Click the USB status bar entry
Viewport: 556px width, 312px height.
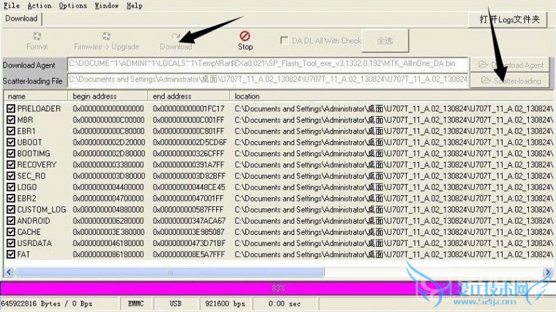click(x=176, y=304)
